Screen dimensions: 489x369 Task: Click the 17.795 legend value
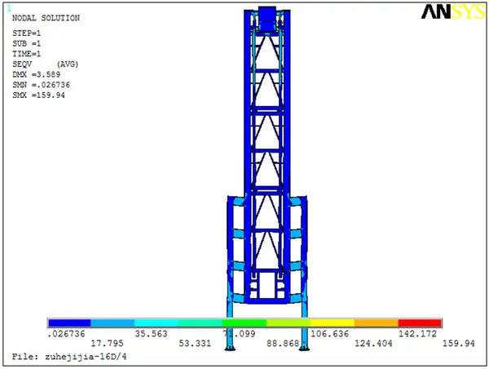coord(106,344)
